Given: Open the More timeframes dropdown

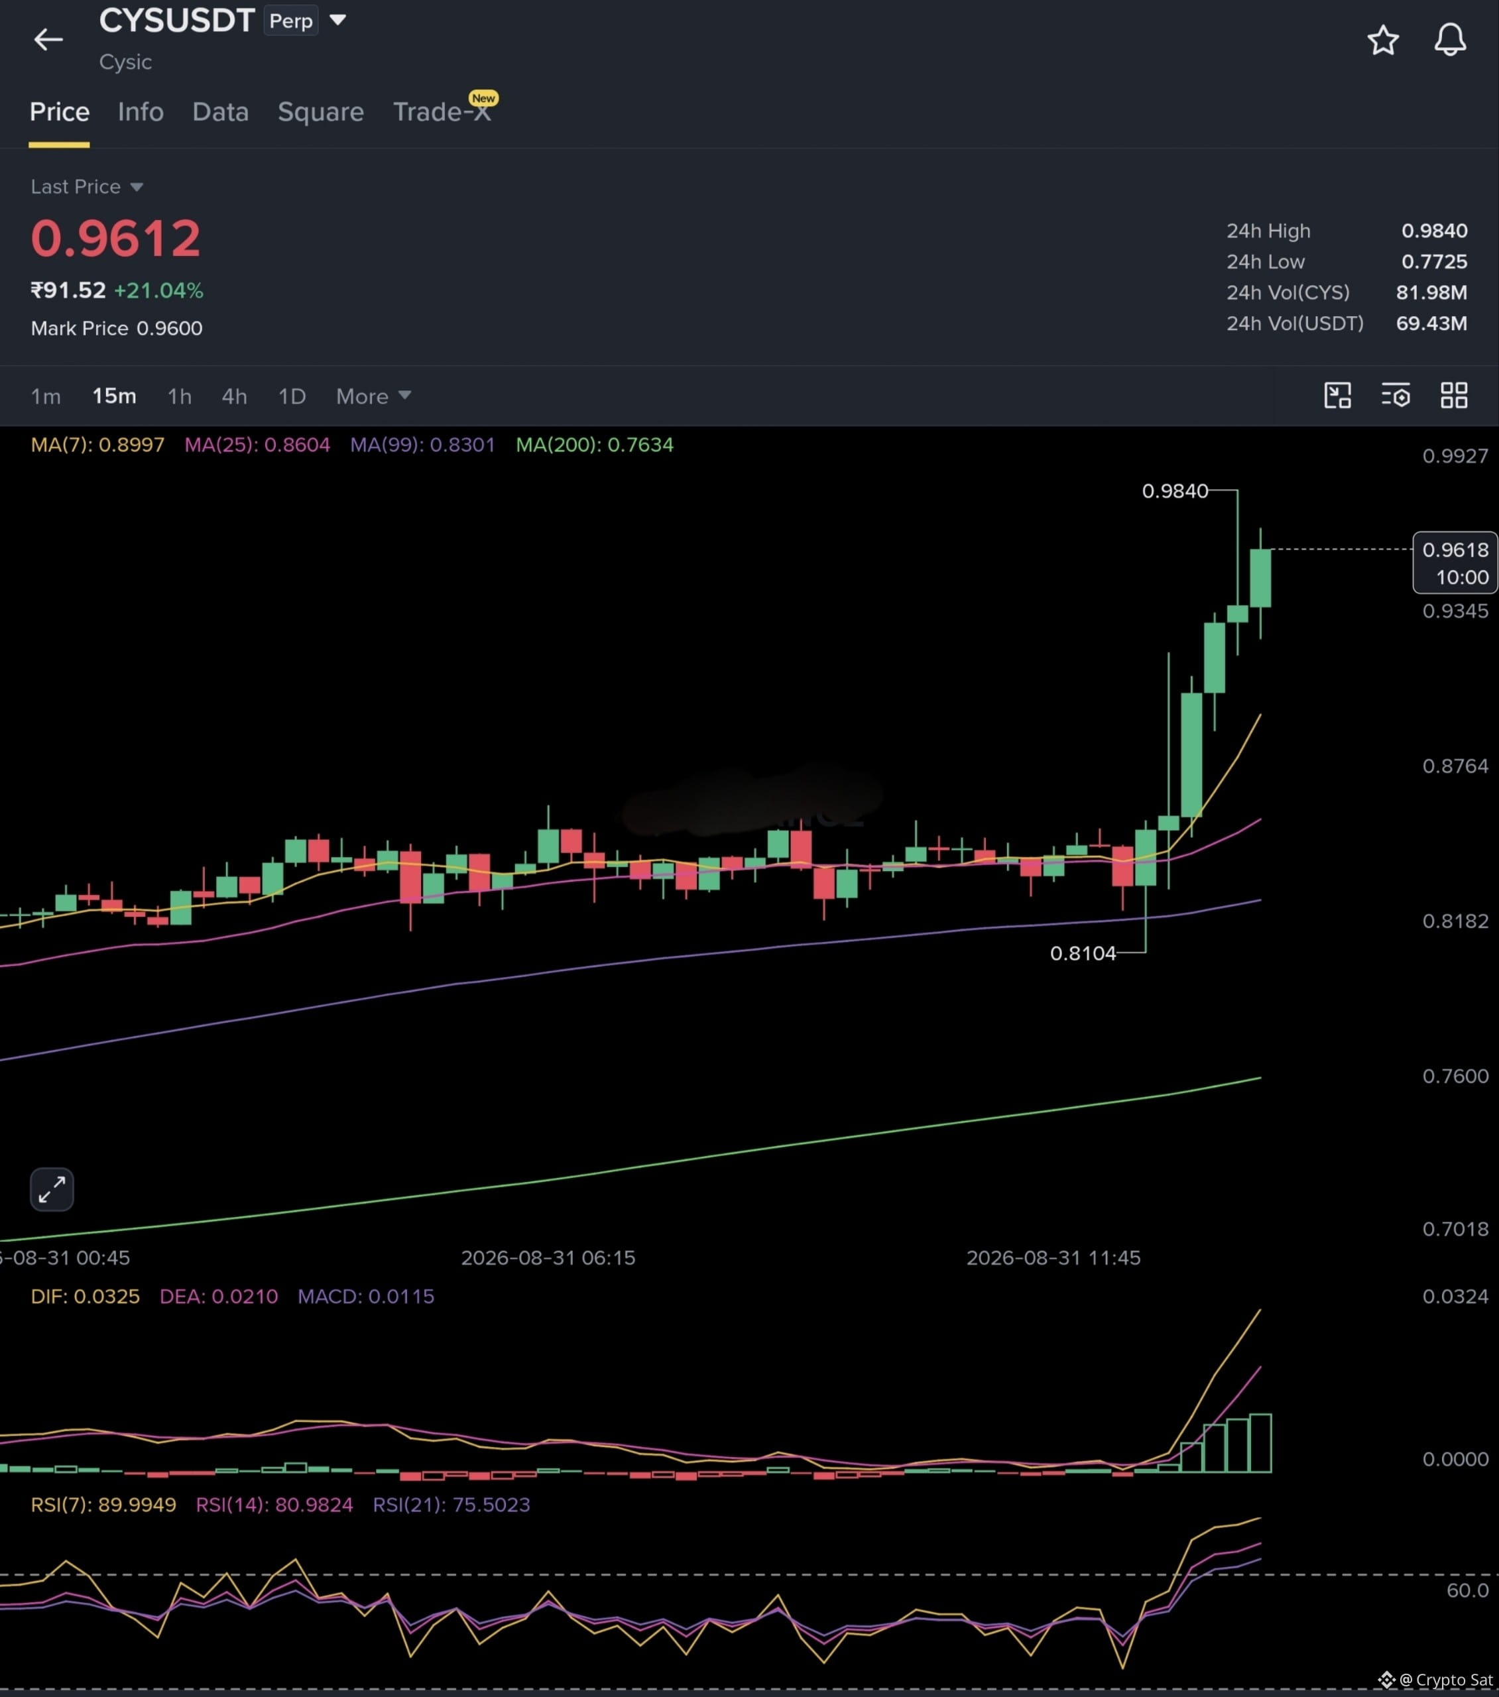Looking at the screenshot, I should click(373, 396).
